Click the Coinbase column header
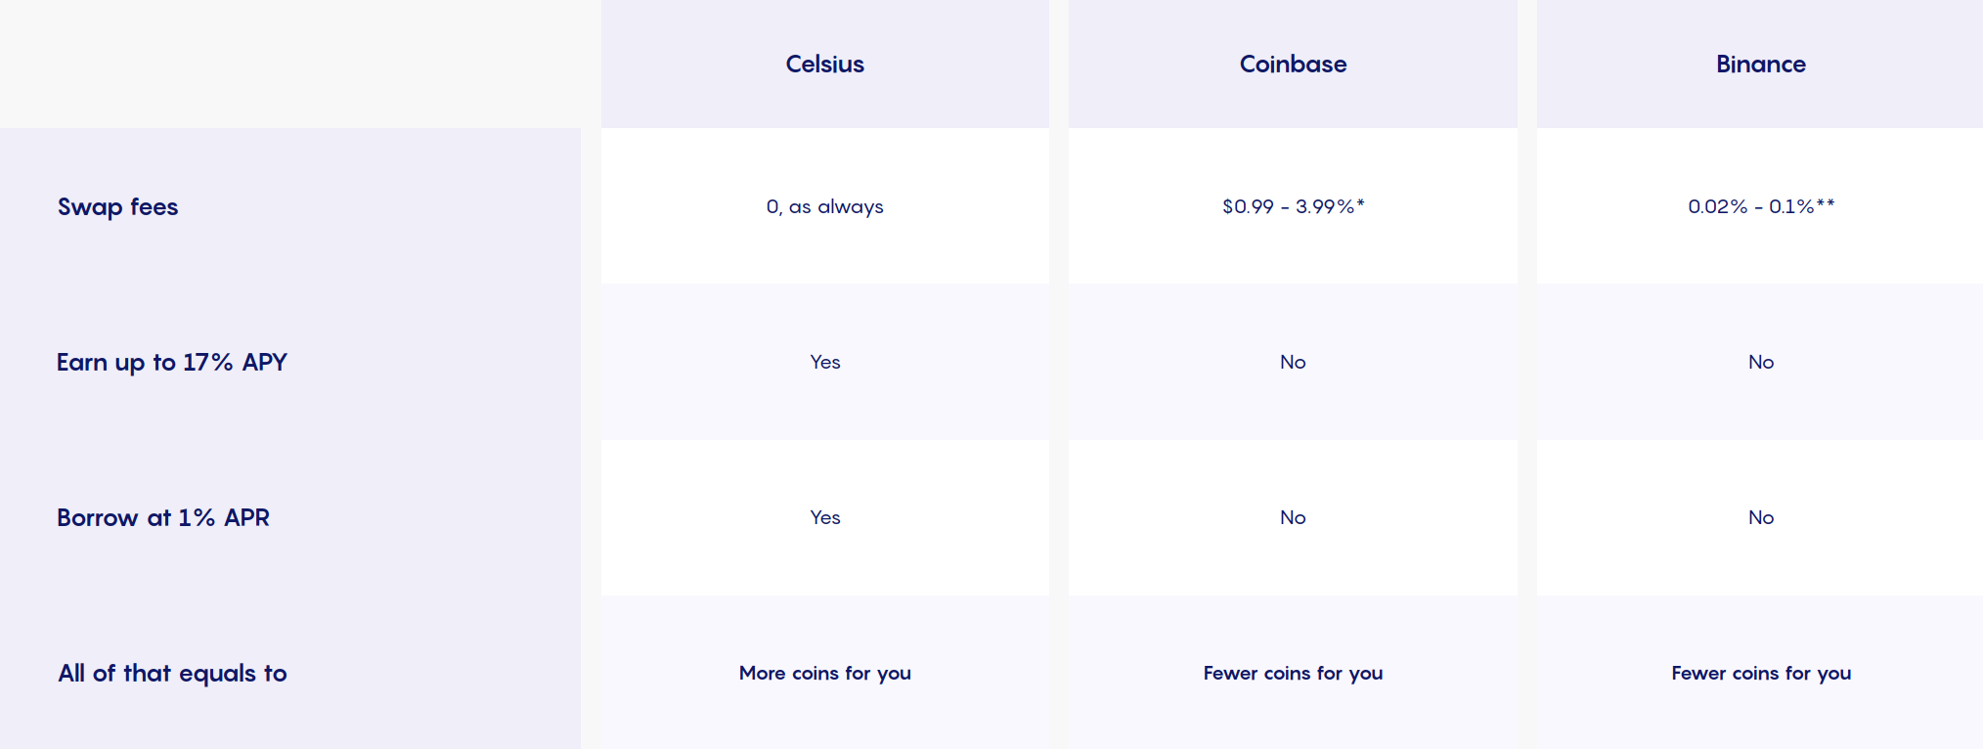The image size is (1983, 749). point(1293,64)
